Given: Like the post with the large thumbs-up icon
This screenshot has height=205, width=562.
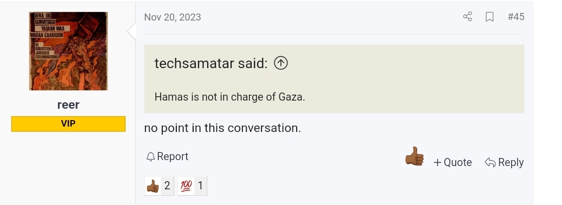Looking at the screenshot, I should [414, 156].
